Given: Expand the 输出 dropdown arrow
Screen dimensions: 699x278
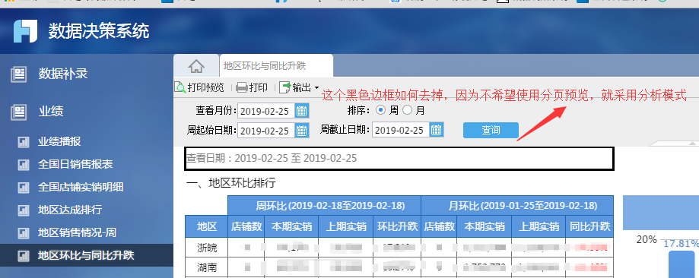Looking at the screenshot, I should [316, 88].
